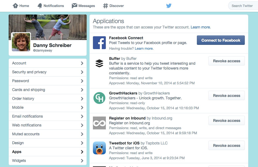258x167 pixels.
Task: Open the Messages tab label
Action: pyautogui.click(x=87, y=6)
